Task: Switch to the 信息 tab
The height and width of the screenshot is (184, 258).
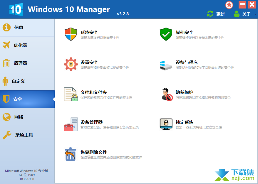Action: coord(27,27)
